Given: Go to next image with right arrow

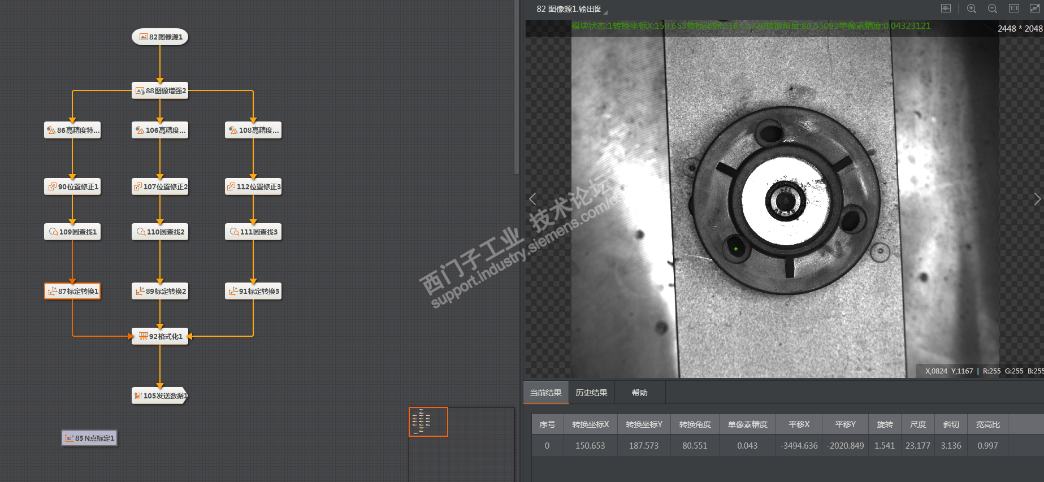Looking at the screenshot, I should pyautogui.click(x=1037, y=199).
